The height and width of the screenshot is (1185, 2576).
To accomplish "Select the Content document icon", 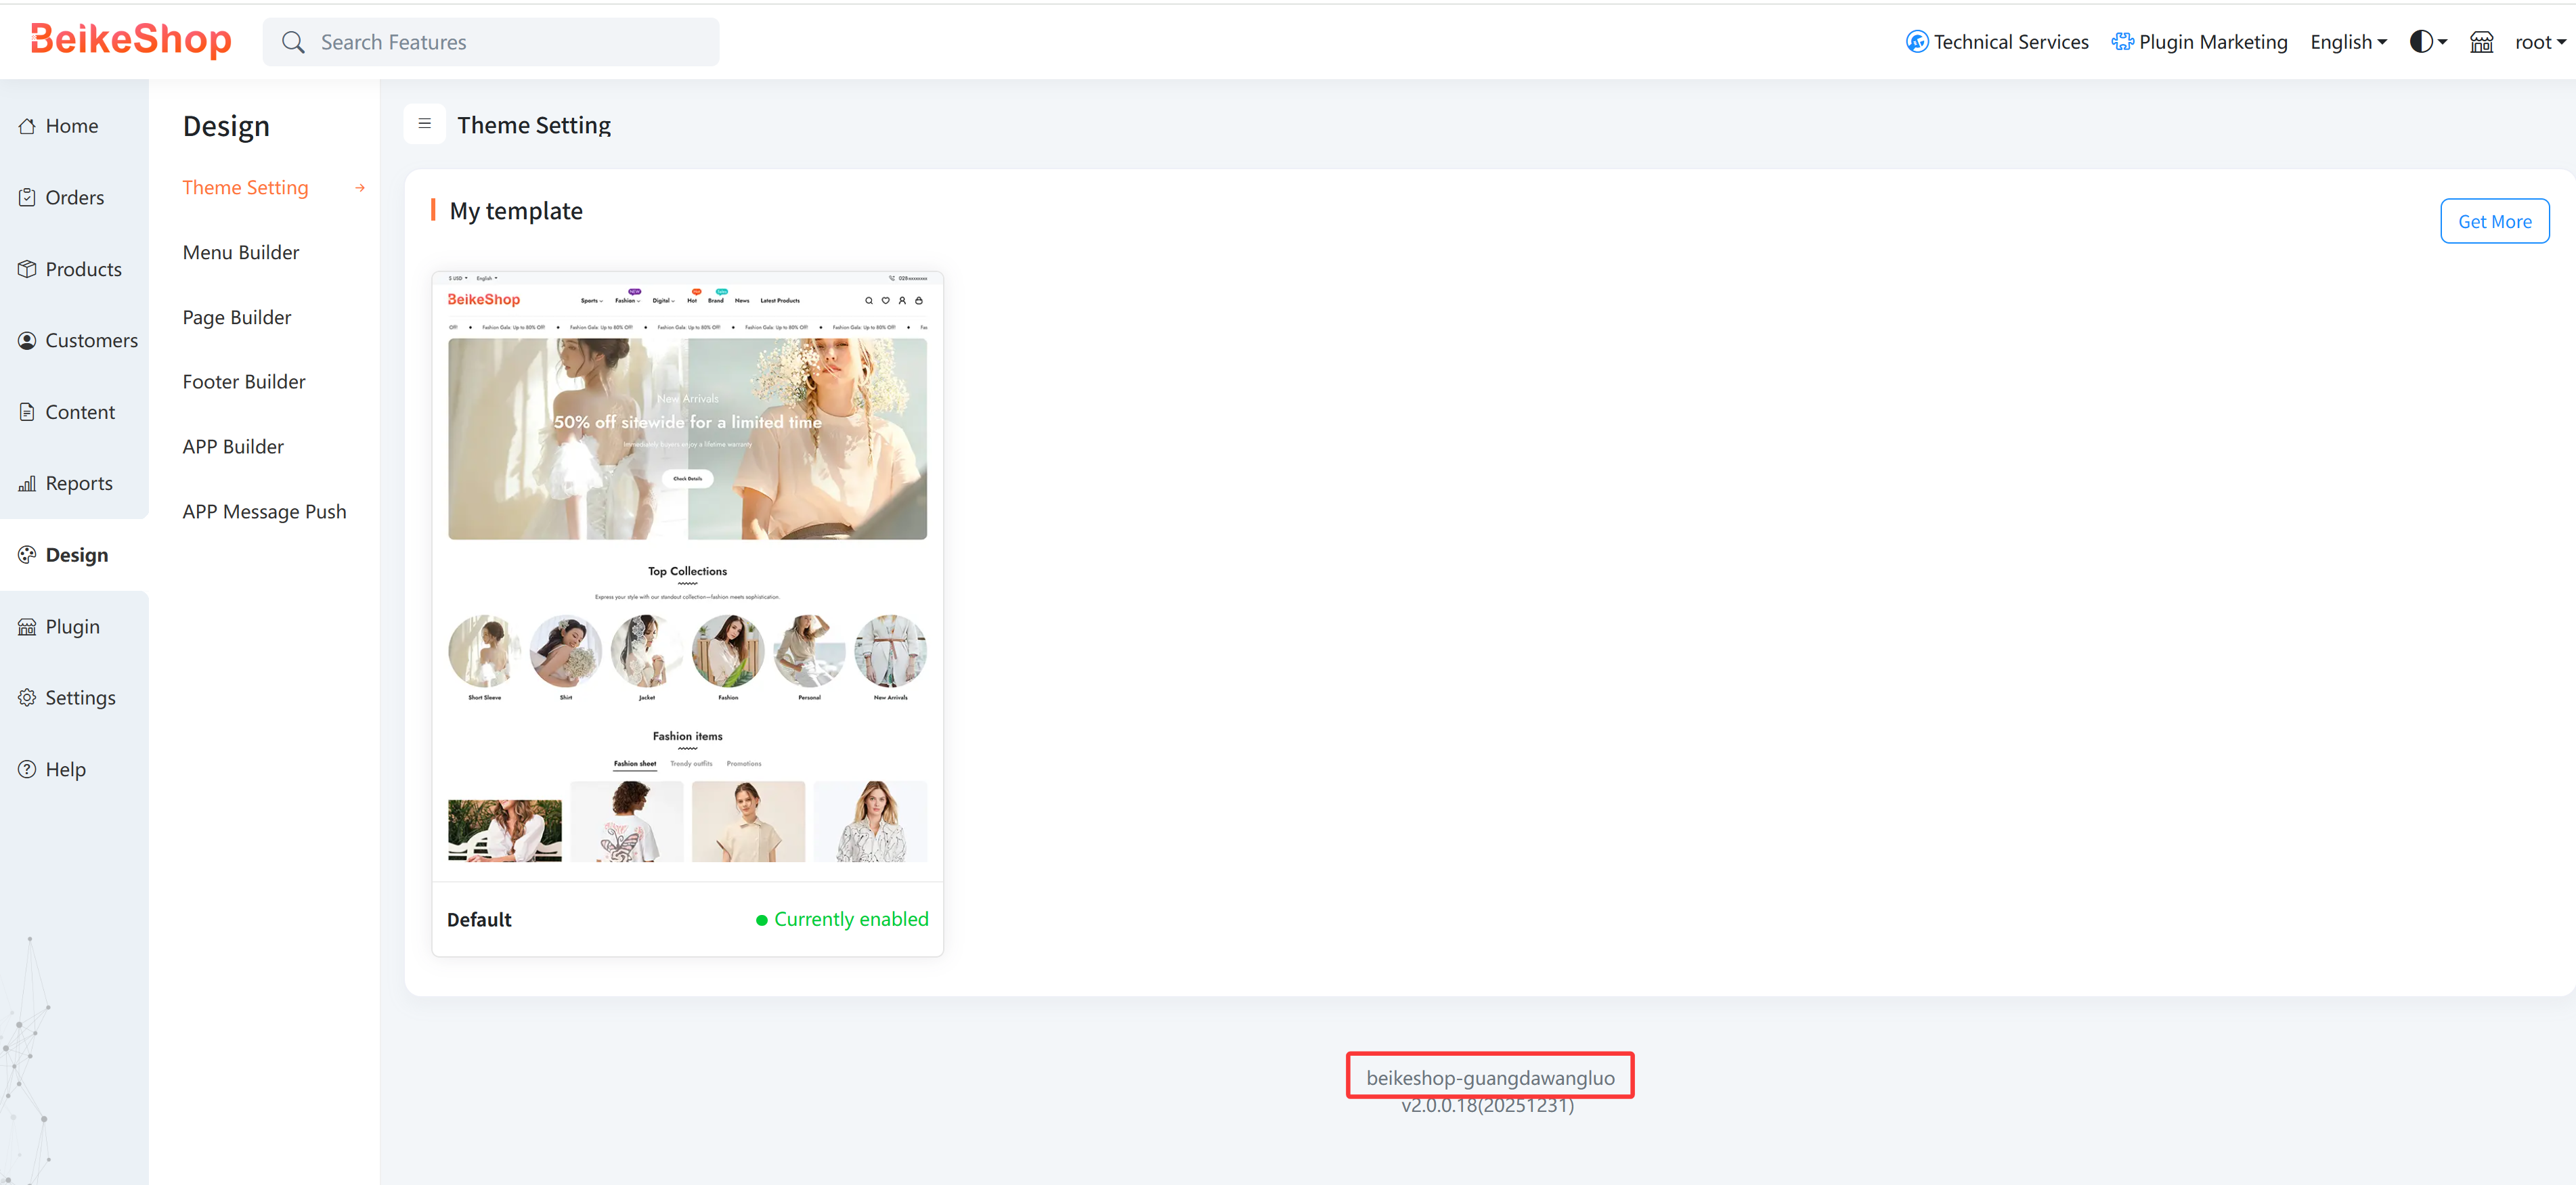I will click(27, 411).
